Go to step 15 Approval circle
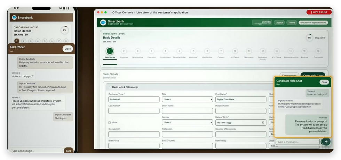 pyautogui.click(x=304, y=51)
